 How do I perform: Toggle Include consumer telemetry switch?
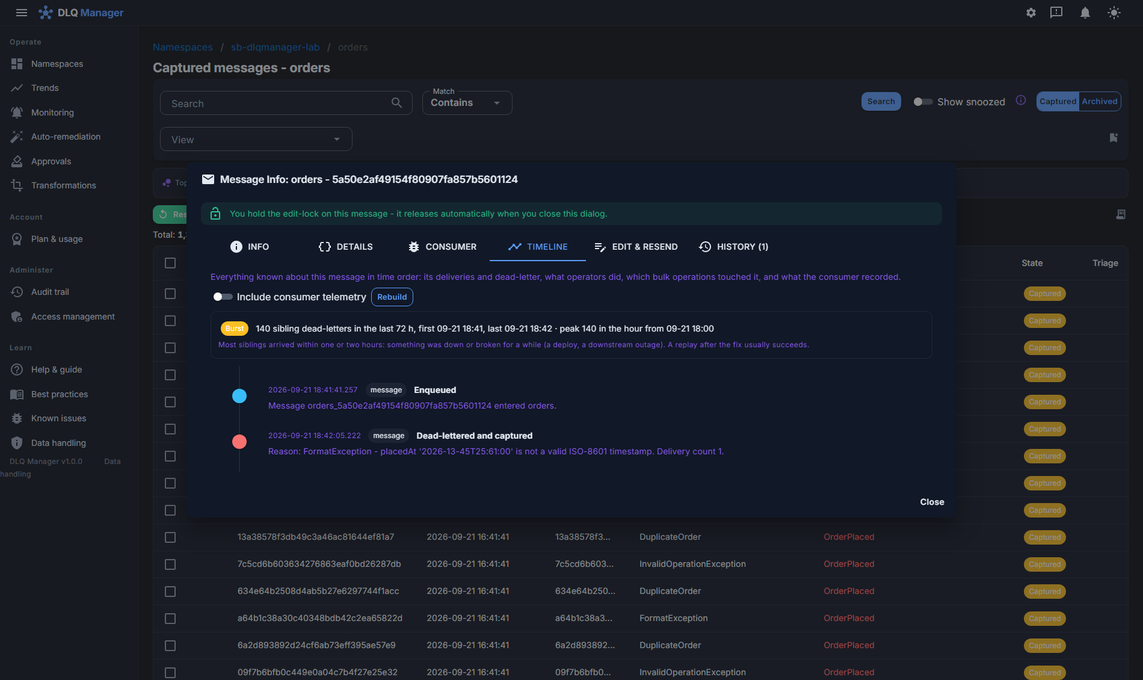[x=223, y=297]
